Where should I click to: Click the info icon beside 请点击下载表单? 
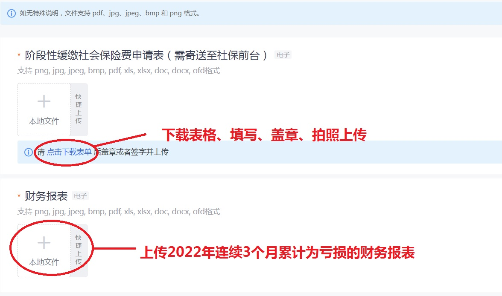point(29,152)
